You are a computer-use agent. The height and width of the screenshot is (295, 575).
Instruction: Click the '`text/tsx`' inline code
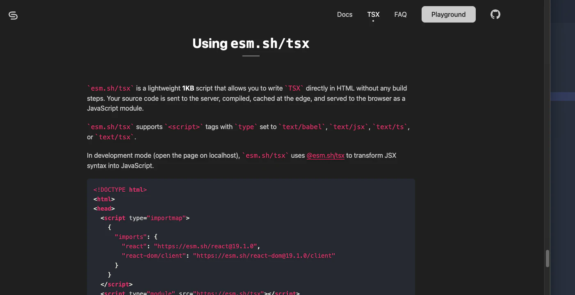tap(114, 137)
